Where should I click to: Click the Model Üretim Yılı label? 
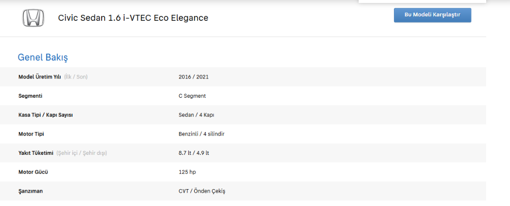tap(39, 77)
